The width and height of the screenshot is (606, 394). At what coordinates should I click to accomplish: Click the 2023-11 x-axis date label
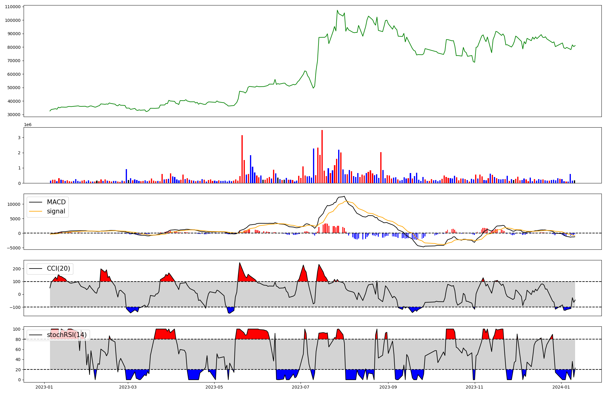(x=474, y=387)
